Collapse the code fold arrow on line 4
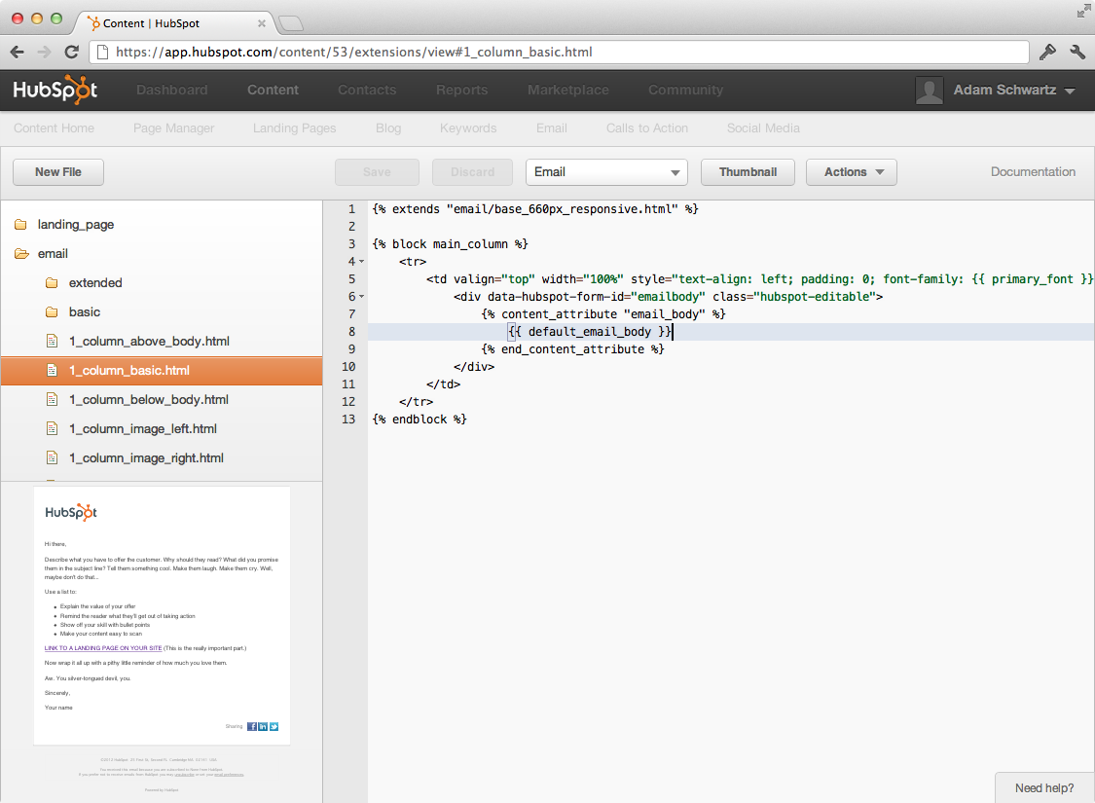 (x=362, y=262)
